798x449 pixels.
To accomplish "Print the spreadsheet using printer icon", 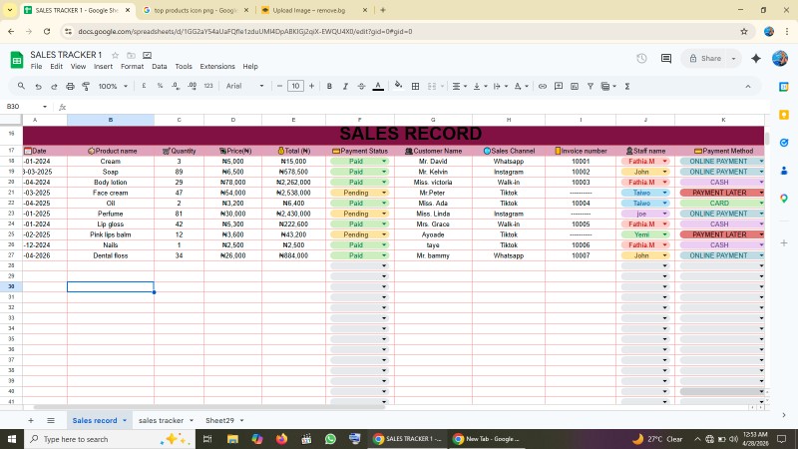I will coord(70,87).
